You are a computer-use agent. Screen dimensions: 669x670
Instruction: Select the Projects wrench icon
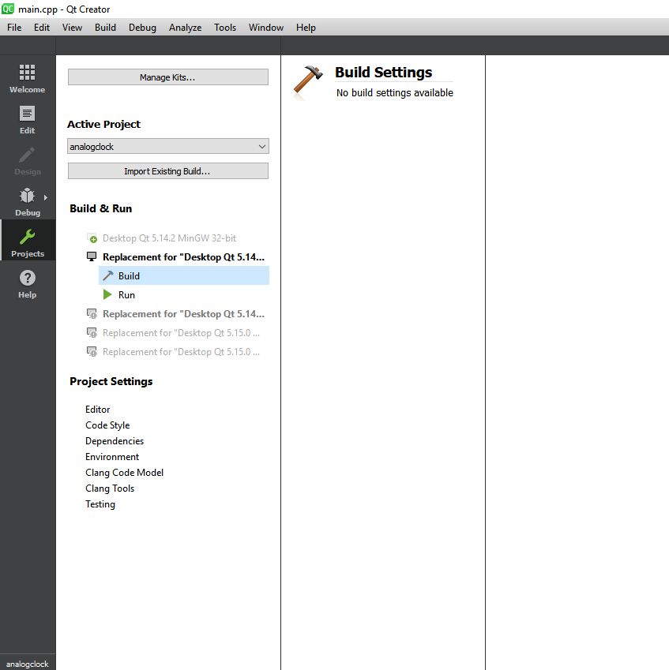[27, 238]
